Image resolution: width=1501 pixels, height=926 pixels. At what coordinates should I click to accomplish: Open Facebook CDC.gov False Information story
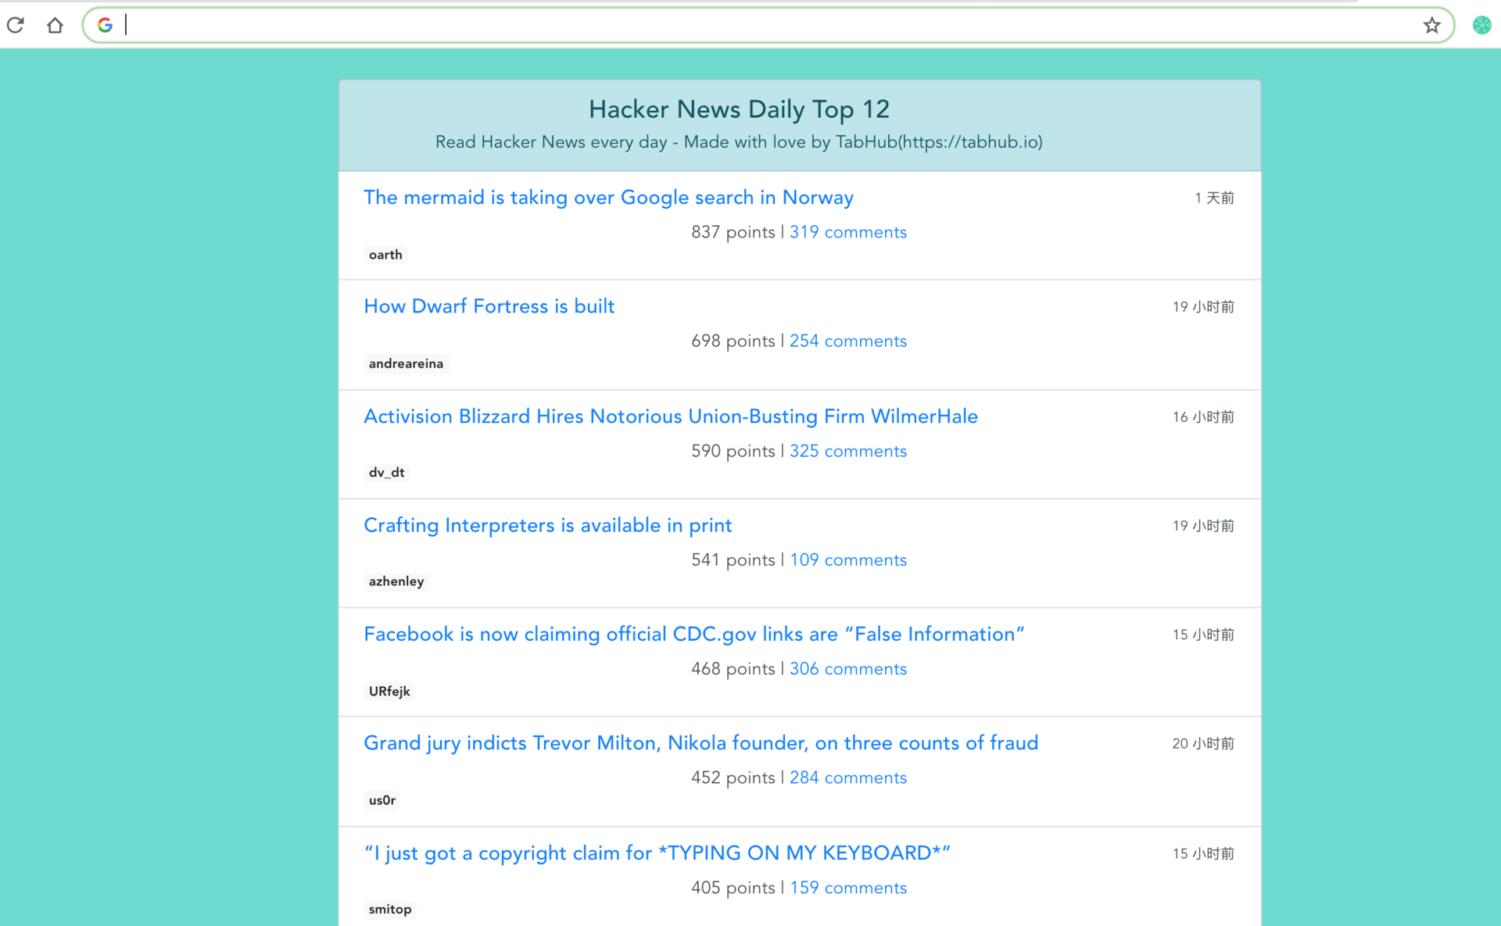point(694,634)
